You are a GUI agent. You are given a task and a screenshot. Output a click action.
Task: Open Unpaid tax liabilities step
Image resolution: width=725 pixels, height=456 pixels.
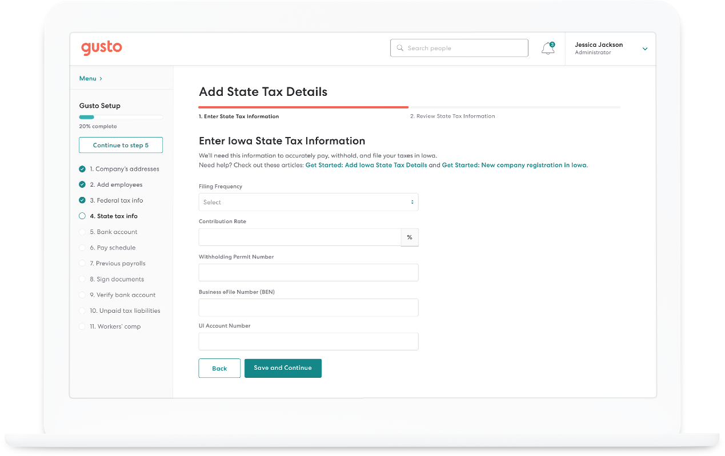pos(125,311)
